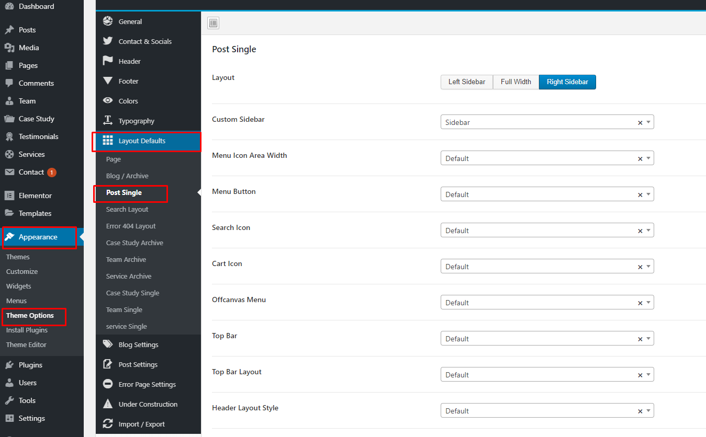This screenshot has height=437, width=706.
Task: Open the Cart Icon dropdown
Action: [547, 266]
